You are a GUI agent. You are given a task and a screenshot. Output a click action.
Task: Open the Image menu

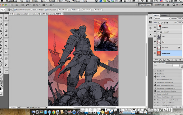click(35, 1)
